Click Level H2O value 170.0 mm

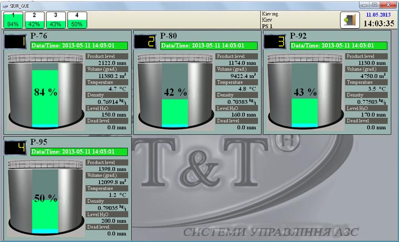pyautogui.click(x=374, y=115)
